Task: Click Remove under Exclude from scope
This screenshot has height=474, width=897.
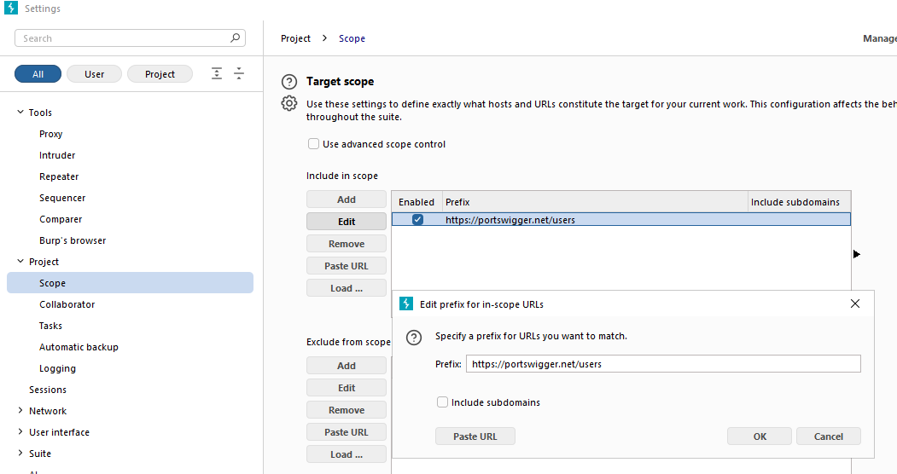Action: [x=347, y=410]
